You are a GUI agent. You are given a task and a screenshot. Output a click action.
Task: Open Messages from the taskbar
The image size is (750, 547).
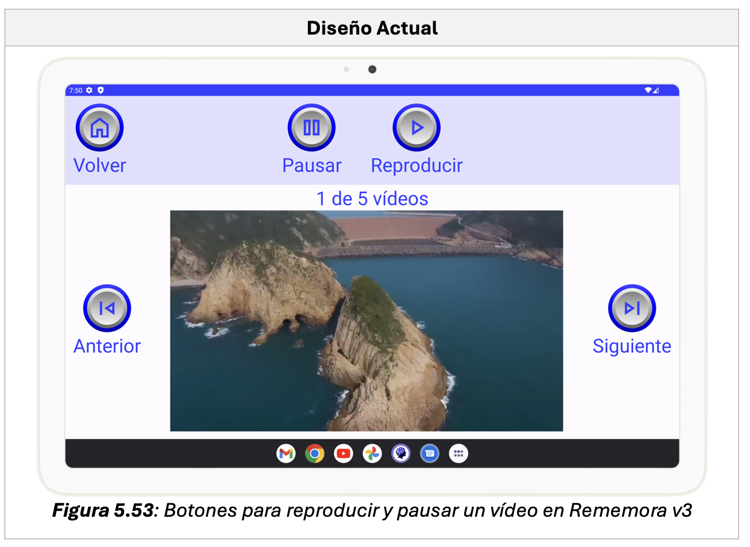pyautogui.click(x=430, y=453)
